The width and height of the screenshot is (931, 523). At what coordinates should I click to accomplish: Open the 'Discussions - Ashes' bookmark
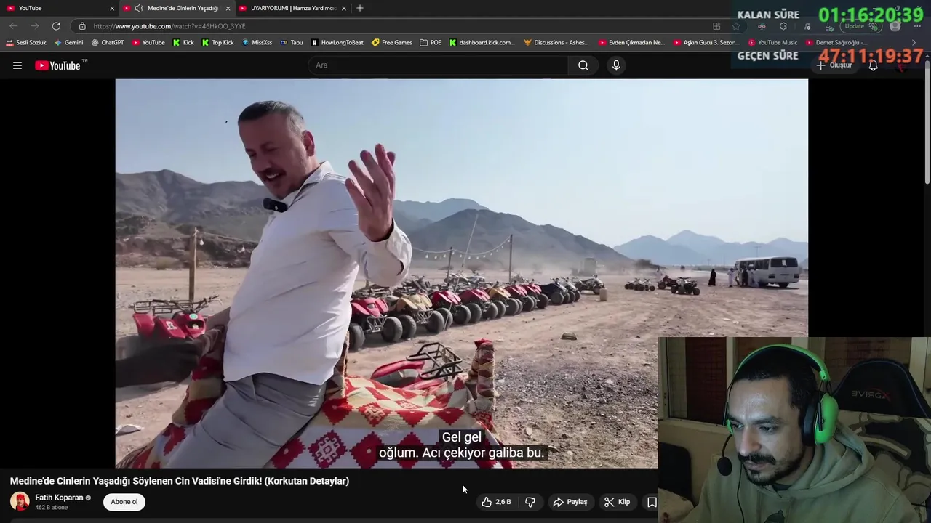pyautogui.click(x=556, y=43)
